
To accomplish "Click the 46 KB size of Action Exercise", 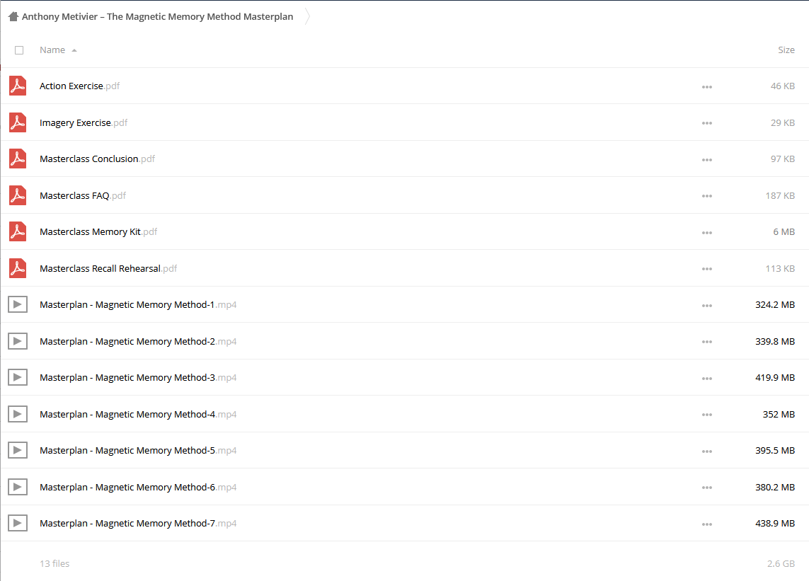I will click(x=783, y=86).
